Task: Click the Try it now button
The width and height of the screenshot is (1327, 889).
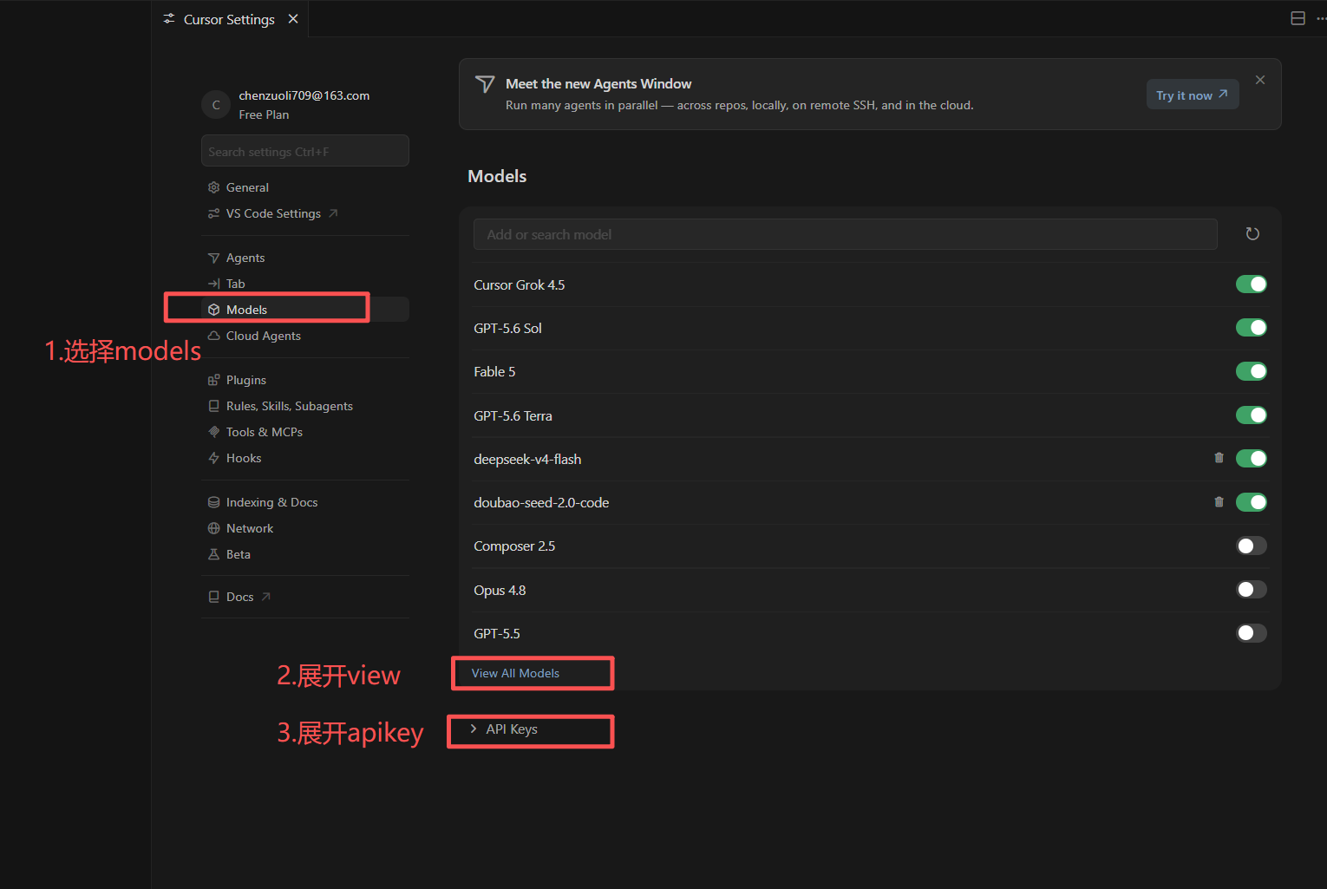Action: click(1193, 95)
